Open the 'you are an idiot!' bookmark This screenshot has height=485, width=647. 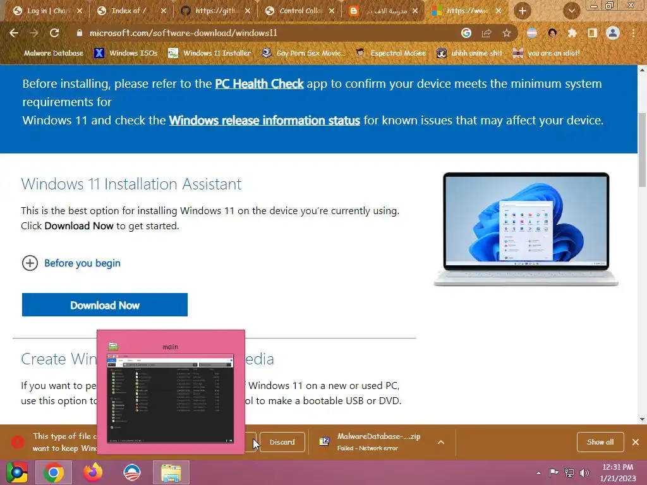pyautogui.click(x=547, y=53)
